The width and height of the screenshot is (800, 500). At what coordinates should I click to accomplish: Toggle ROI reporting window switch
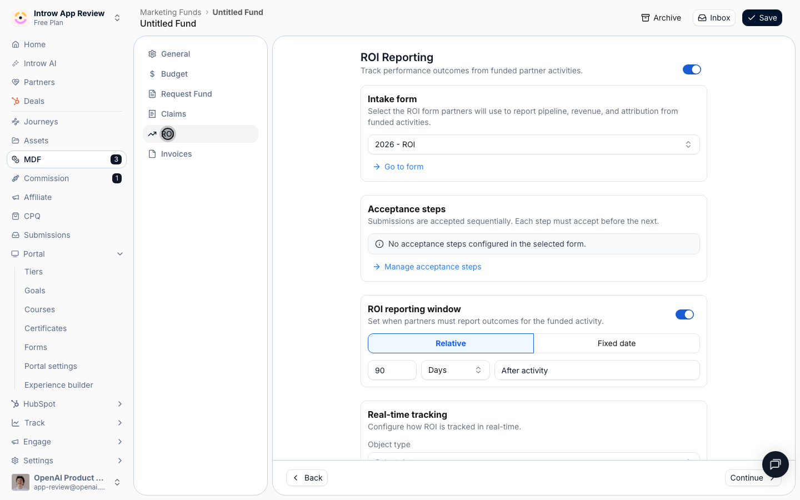(x=684, y=314)
